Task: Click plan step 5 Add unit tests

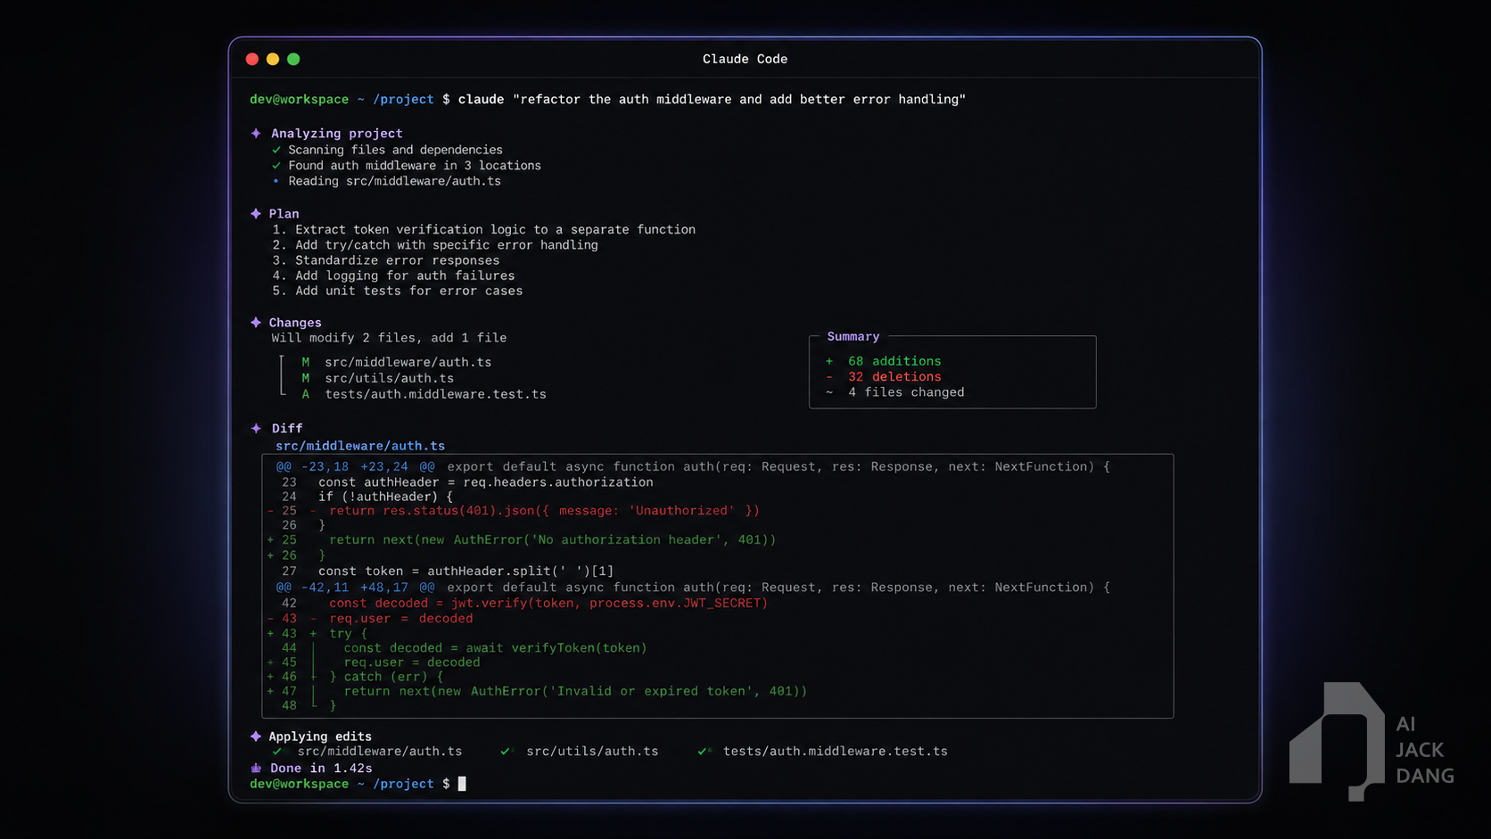Action: (398, 291)
